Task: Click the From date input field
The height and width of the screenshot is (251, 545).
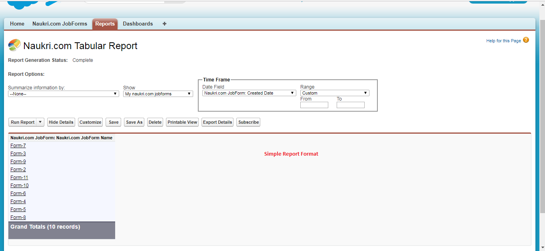Action: click(314, 105)
